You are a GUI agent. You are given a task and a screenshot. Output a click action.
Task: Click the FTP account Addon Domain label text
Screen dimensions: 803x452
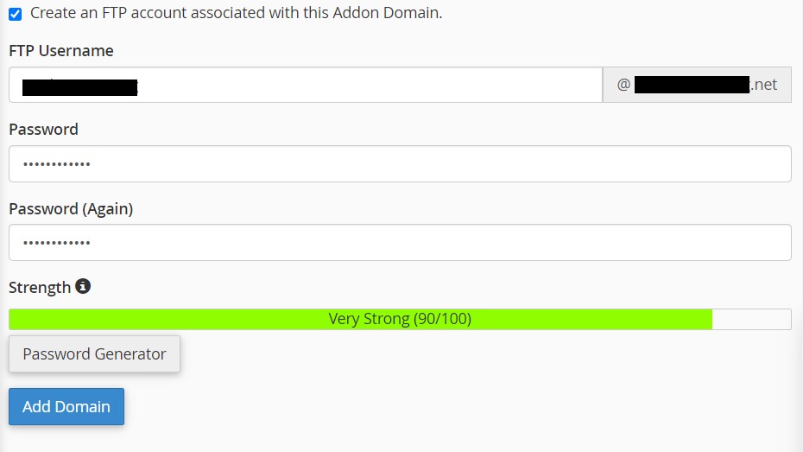click(x=236, y=13)
